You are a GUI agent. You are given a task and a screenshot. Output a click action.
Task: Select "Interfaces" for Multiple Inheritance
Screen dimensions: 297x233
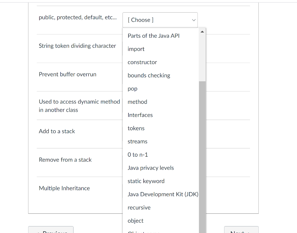pos(140,115)
